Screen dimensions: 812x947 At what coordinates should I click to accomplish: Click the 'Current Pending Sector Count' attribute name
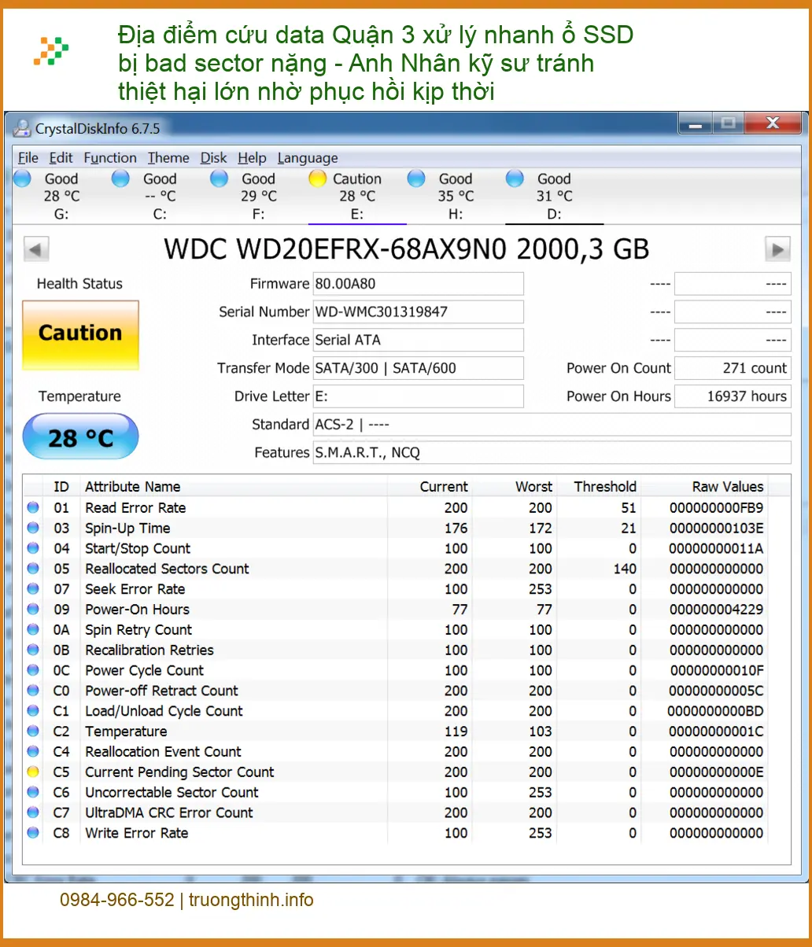pyautogui.click(x=179, y=772)
